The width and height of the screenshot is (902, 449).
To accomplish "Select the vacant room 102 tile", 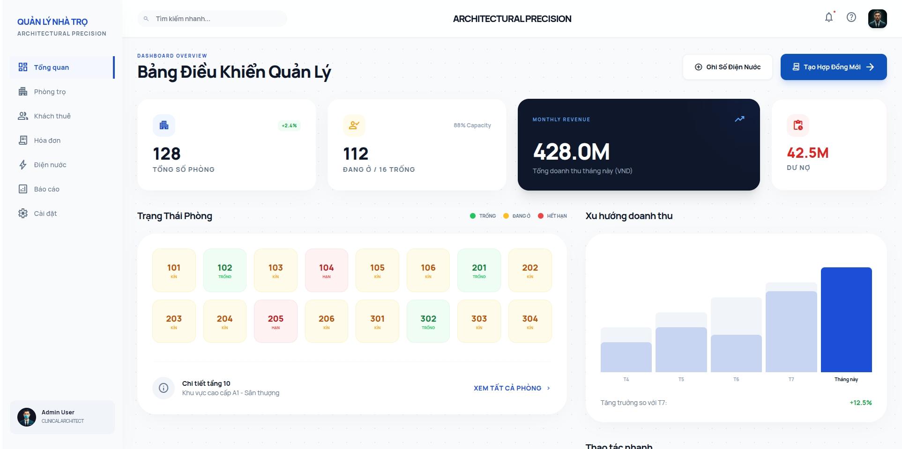I will 224,271.
